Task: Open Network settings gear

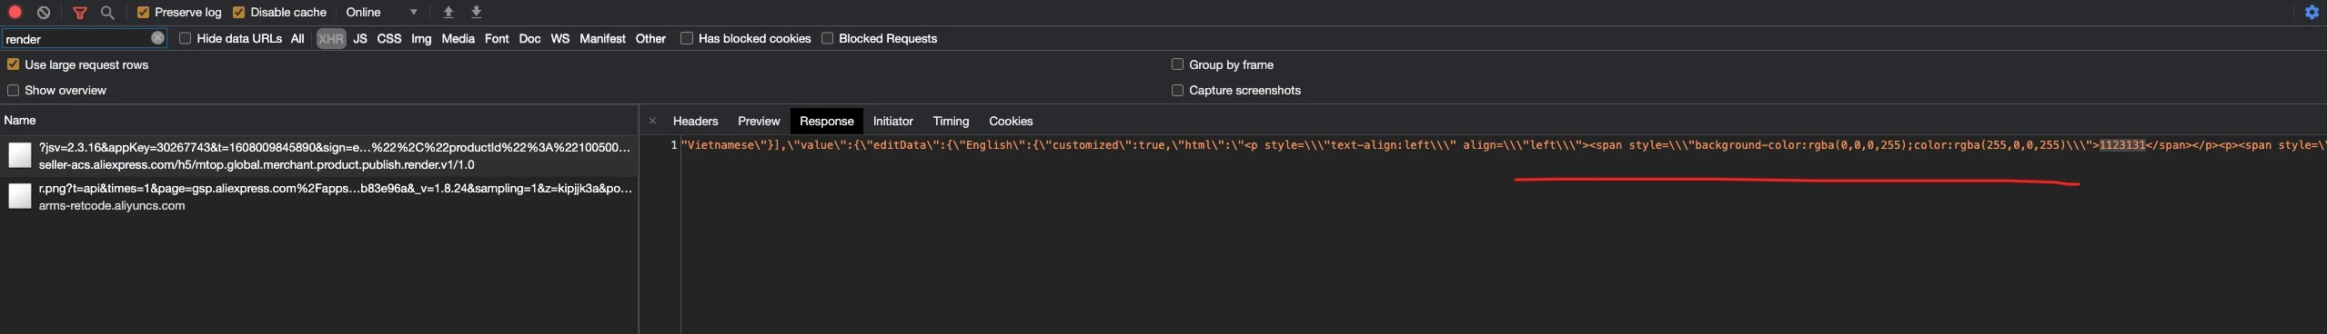Action: [2312, 12]
